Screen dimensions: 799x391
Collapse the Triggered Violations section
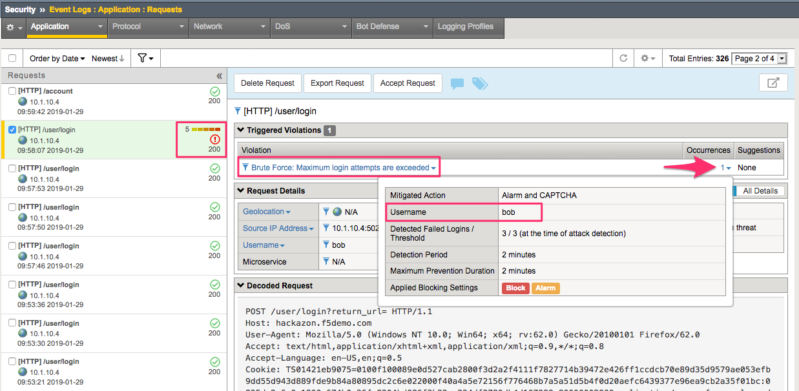point(241,130)
